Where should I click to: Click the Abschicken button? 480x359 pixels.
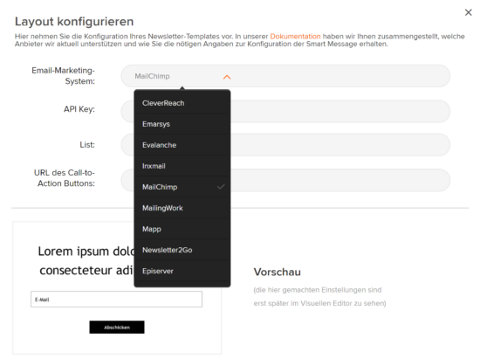click(117, 328)
